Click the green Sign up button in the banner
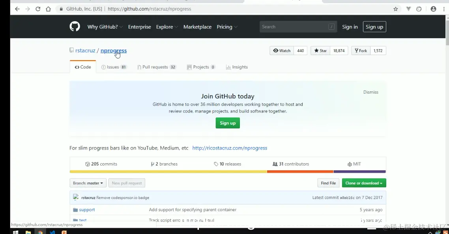This screenshot has width=449, height=234. [x=228, y=123]
